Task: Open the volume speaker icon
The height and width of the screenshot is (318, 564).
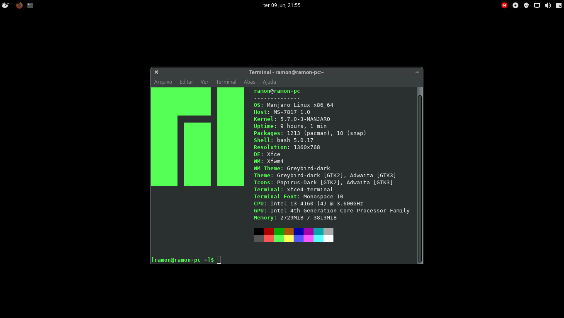Action: (x=548, y=5)
